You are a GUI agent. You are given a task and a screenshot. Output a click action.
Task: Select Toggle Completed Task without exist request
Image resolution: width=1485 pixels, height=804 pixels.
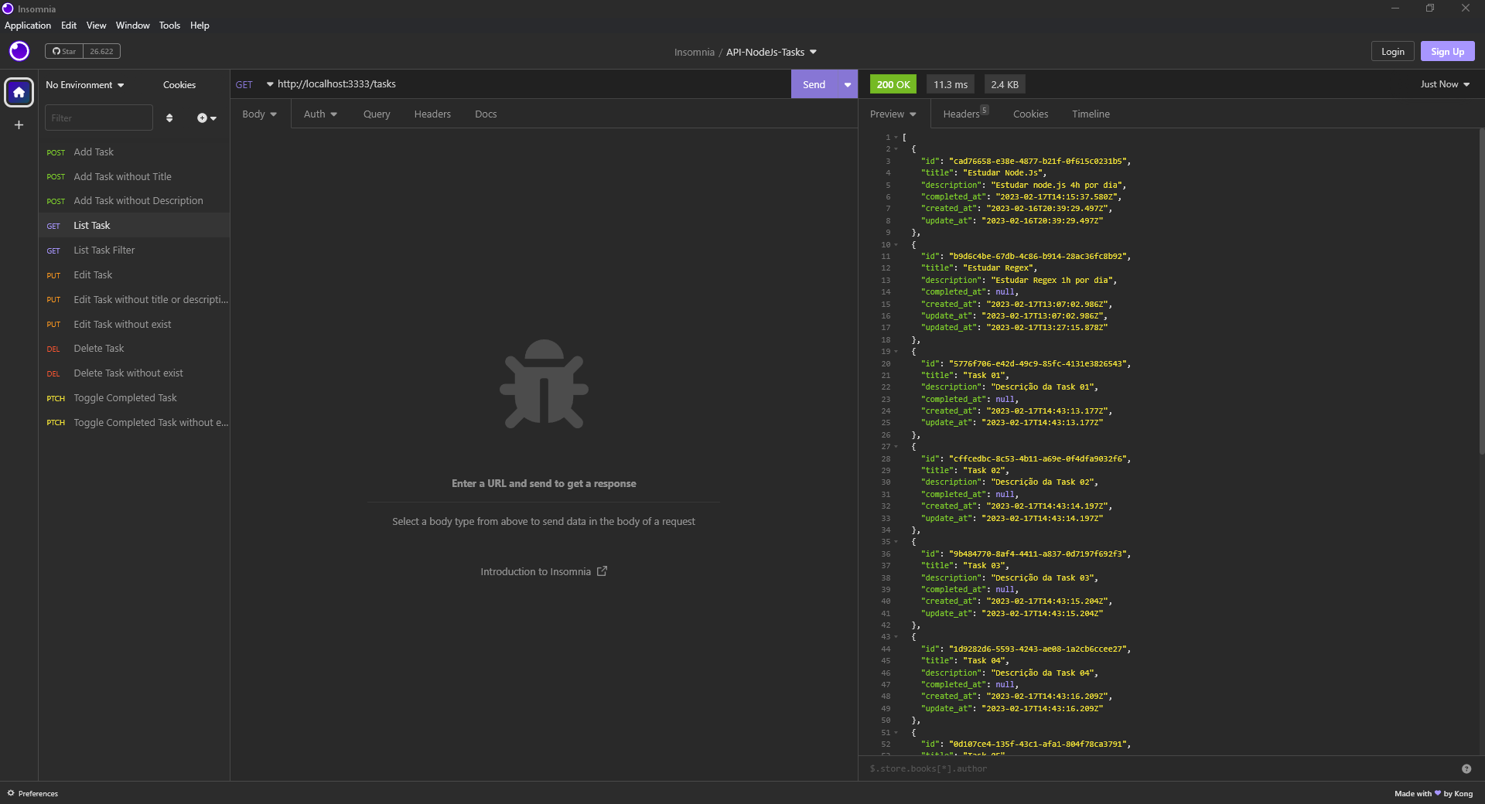point(135,423)
